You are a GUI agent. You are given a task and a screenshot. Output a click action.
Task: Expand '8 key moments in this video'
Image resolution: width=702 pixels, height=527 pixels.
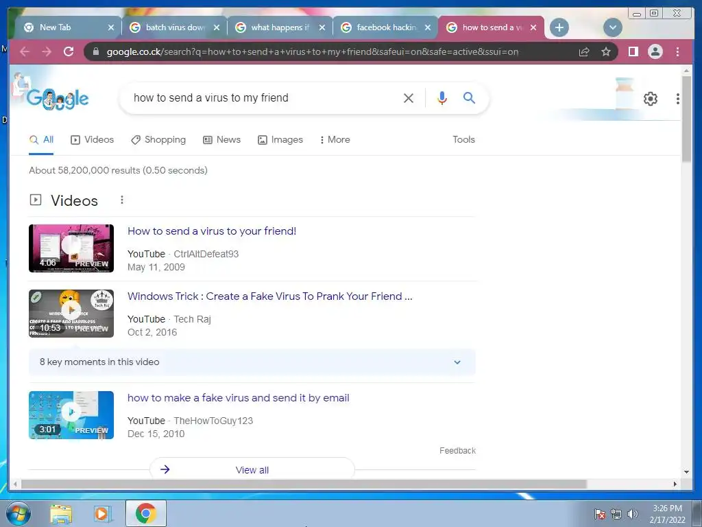coord(252,362)
